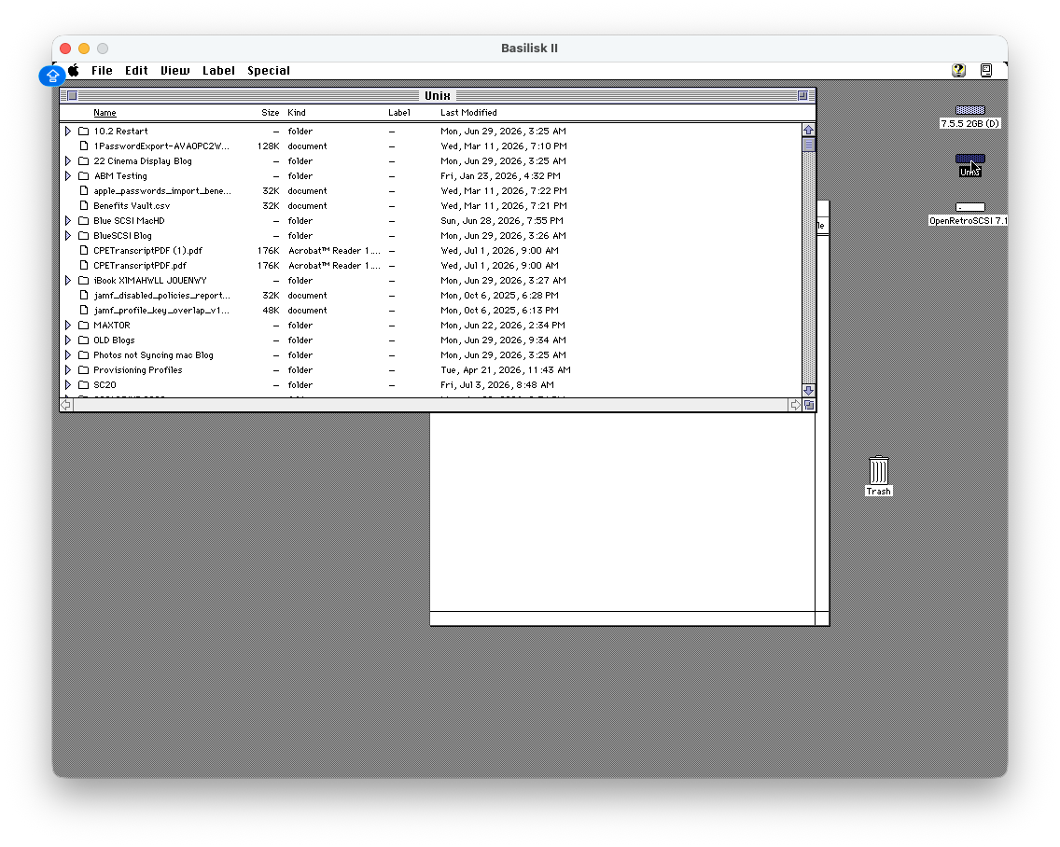This screenshot has width=1060, height=847.
Task: Open the Special menu
Action: pyautogui.click(x=269, y=70)
